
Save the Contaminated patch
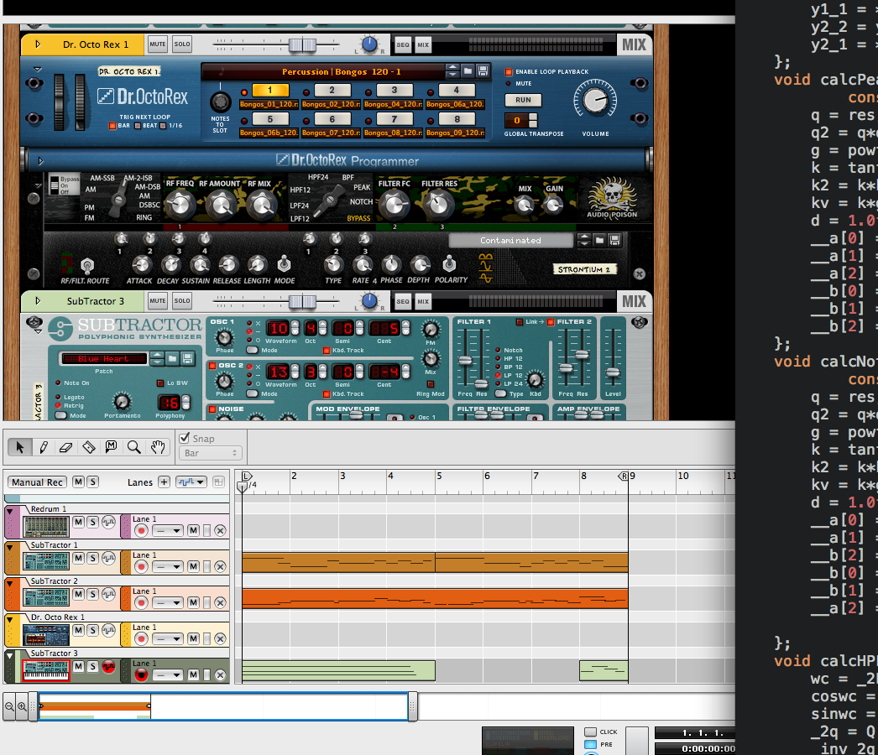[x=614, y=240]
